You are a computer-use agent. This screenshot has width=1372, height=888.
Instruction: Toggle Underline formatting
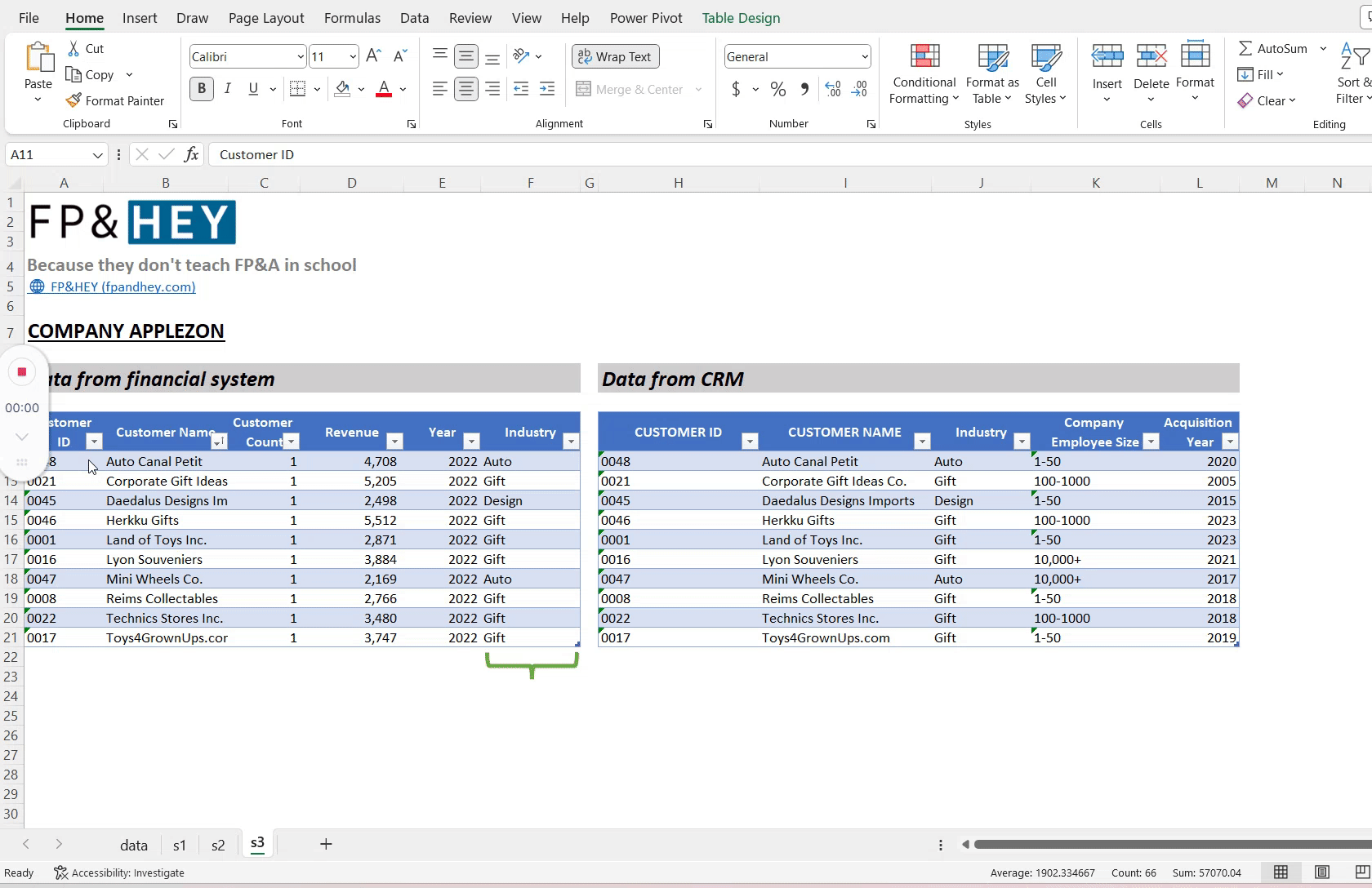pyautogui.click(x=253, y=89)
